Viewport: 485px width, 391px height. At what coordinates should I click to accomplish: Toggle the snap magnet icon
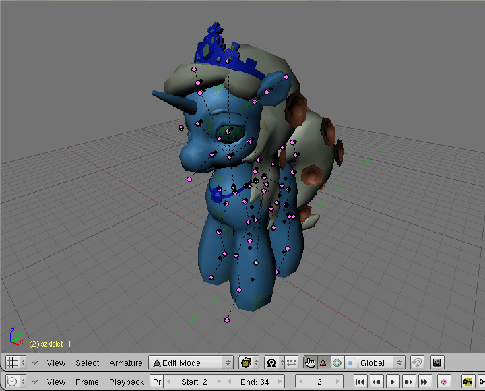[417, 363]
